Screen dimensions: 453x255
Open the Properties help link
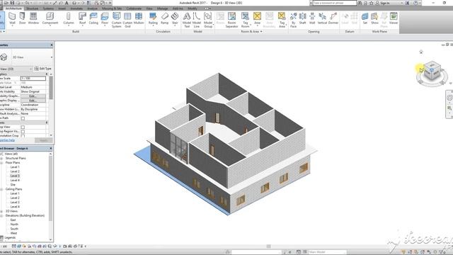pyautogui.click(x=7, y=140)
